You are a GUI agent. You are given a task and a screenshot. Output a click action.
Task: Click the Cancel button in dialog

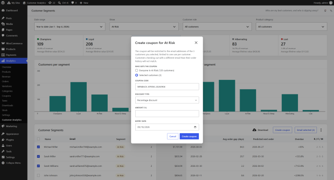click(x=173, y=137)
